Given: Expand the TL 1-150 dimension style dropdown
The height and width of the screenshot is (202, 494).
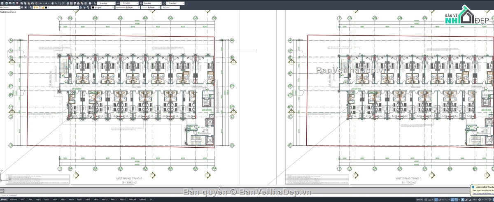Looking at the screenshot, I should [129, 3].
